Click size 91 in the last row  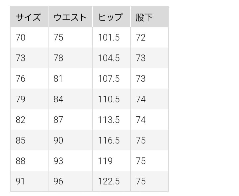tap(20, 182)
